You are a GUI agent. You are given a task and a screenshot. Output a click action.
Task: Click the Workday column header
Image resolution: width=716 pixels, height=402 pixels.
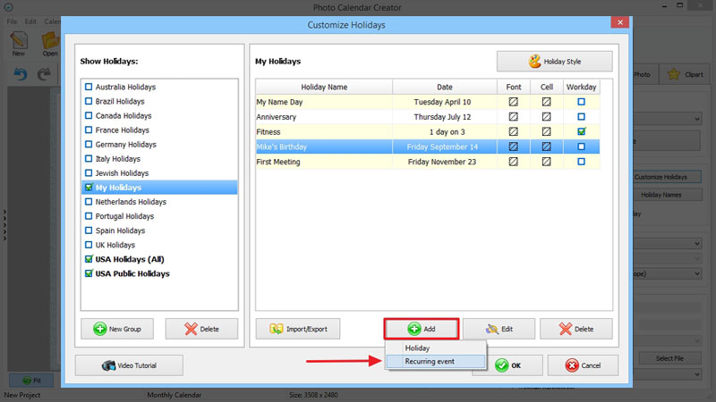click(581, 87)
